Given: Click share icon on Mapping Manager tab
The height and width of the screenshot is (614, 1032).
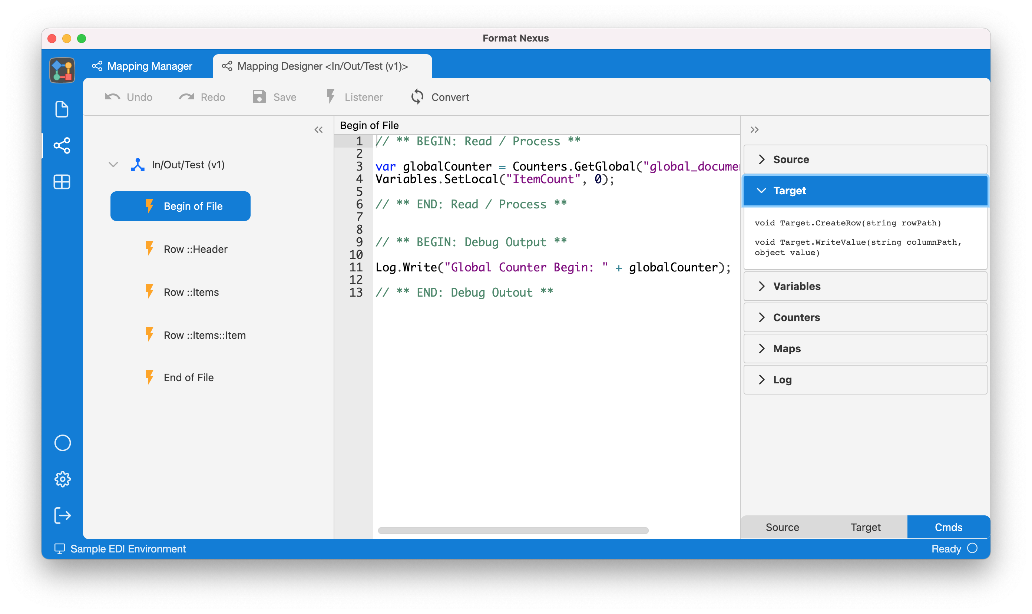Looking at the screenshot, I should tap(97, 66).
